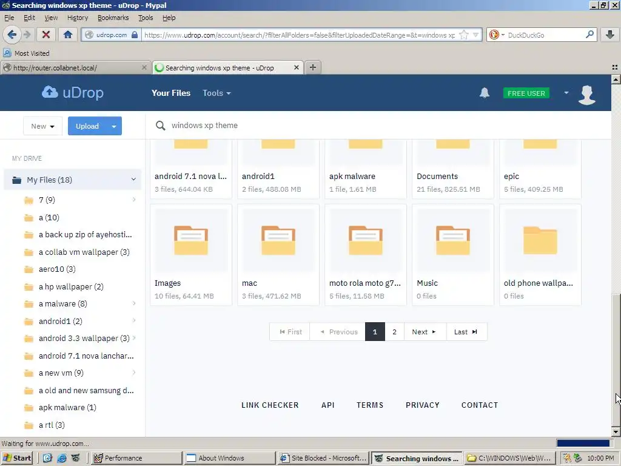621x466 pixels.
Task: Open the Help menu
Action: click(x=169, y=18)
